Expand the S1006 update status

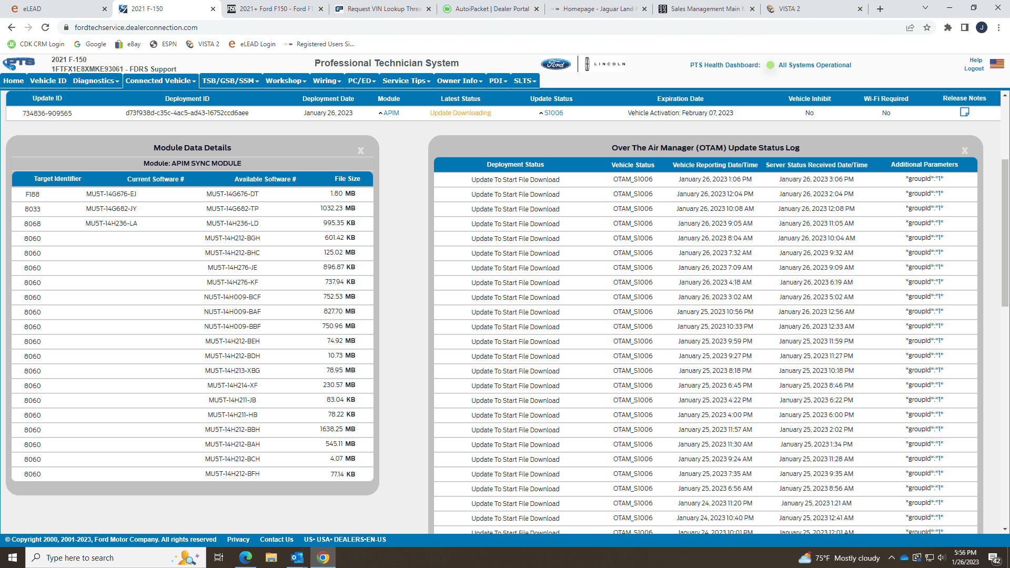553,113
